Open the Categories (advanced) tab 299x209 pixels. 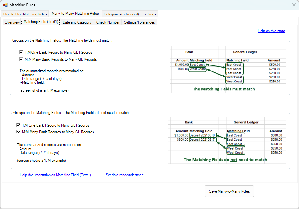pyautogui.click(x=121, y=14)
